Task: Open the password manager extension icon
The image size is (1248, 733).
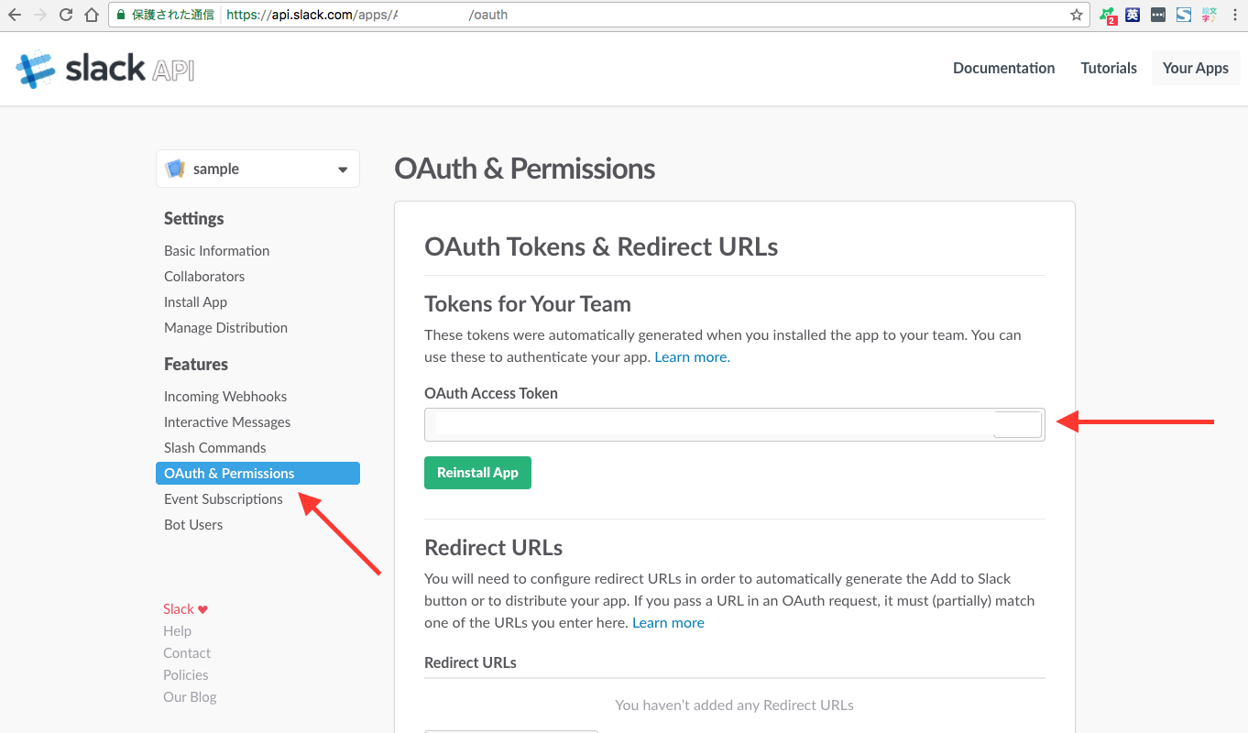Action: coord(1157,15)
